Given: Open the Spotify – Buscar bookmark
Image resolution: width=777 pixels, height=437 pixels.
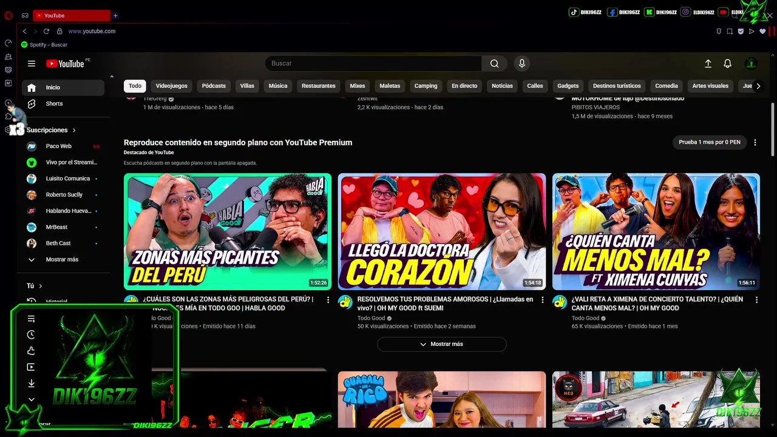Looking at the screenshot, I should (44, 44).
